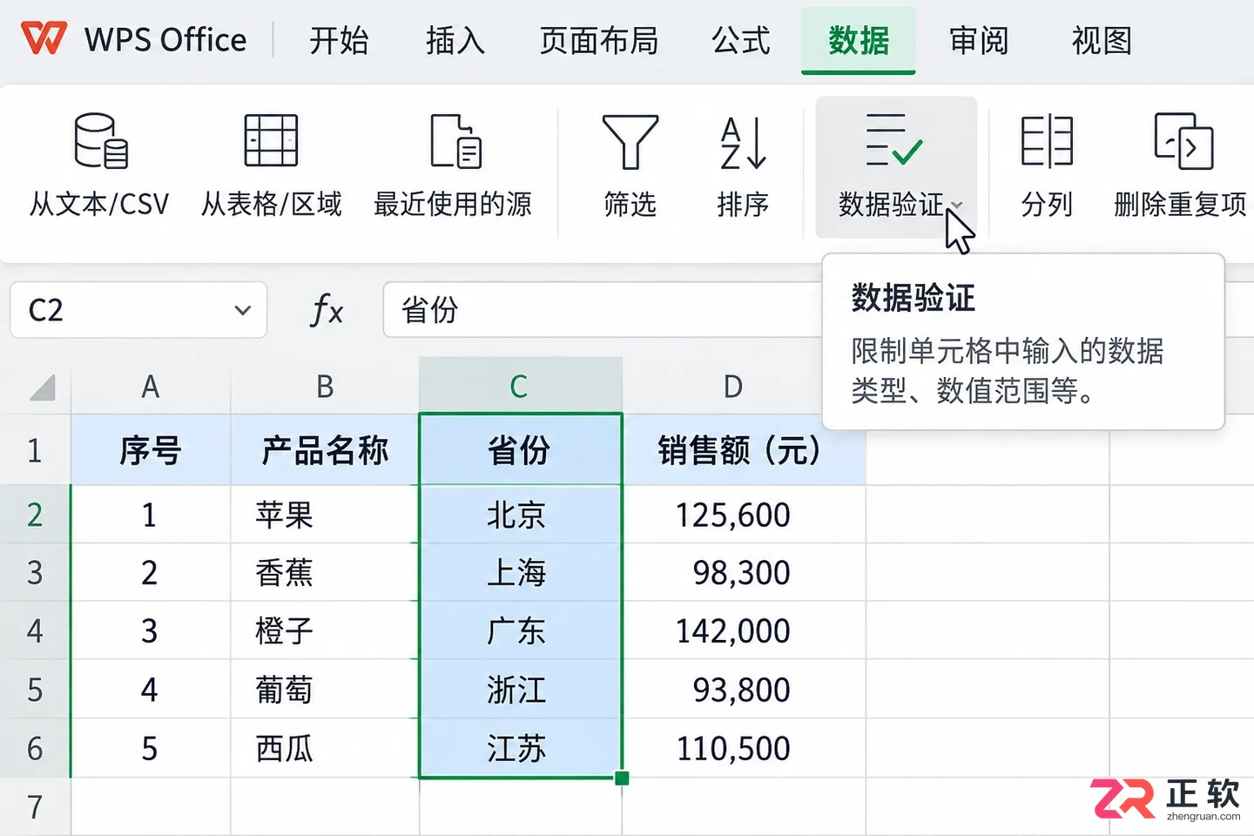The image size is (1254, 836).
Task: Click the 销售额（元） header cell
Action: (x=744, y=450)
